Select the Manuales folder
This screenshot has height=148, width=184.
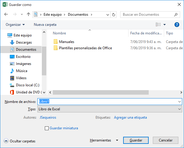tap(66, 42)
